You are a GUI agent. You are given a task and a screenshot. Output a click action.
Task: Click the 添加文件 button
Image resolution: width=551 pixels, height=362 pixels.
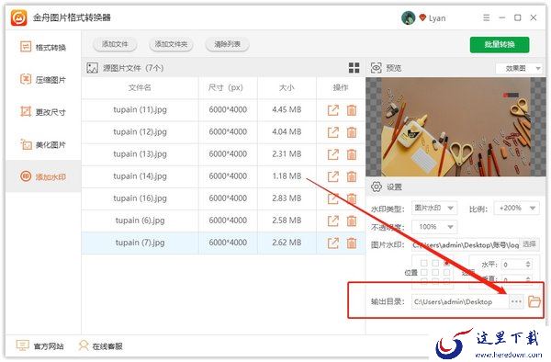coord(115,44)
